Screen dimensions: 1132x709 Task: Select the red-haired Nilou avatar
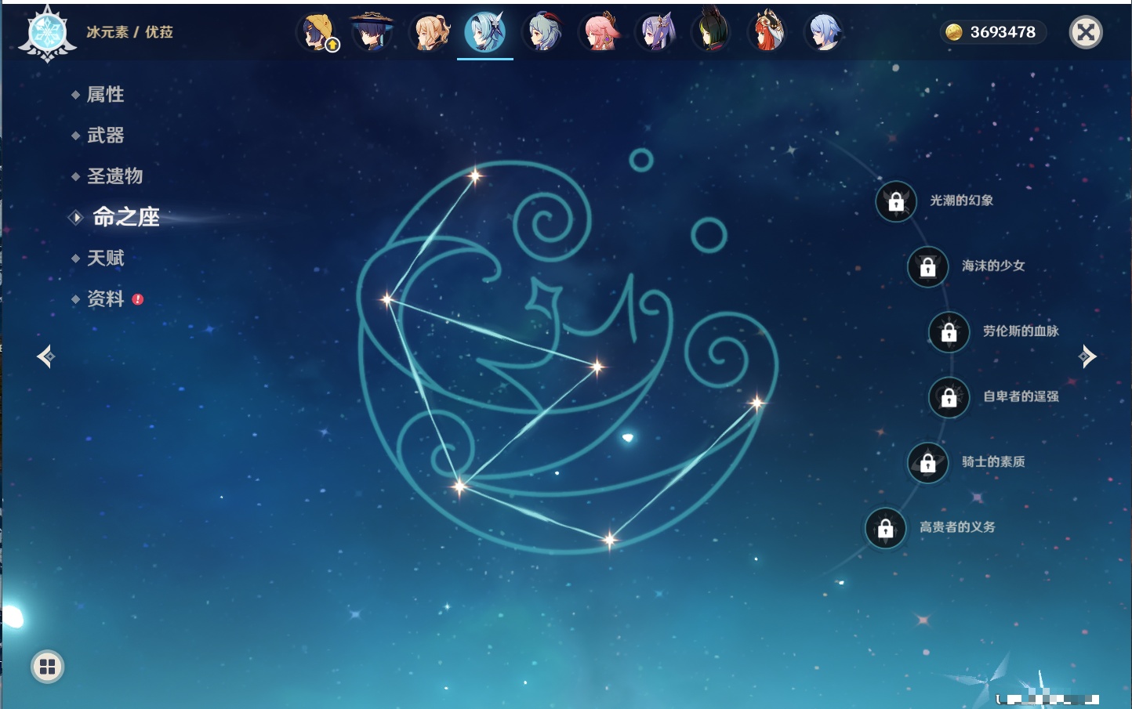coord(768,32)
